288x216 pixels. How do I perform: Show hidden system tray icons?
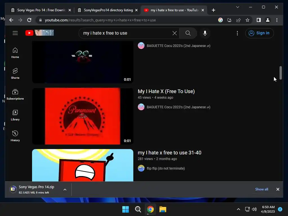point(238,209)
